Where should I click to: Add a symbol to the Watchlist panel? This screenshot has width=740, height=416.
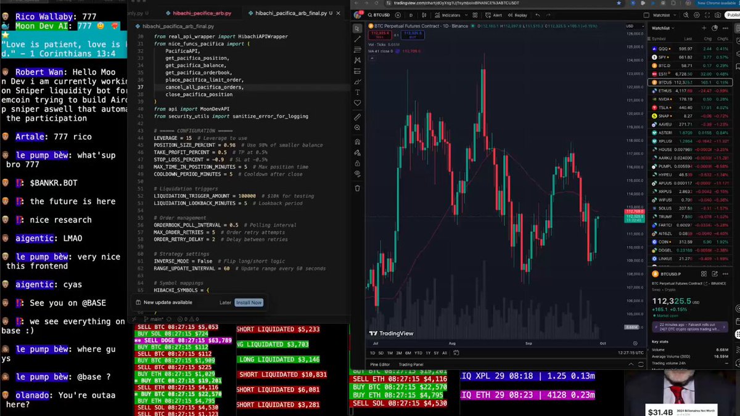point(704,28)
